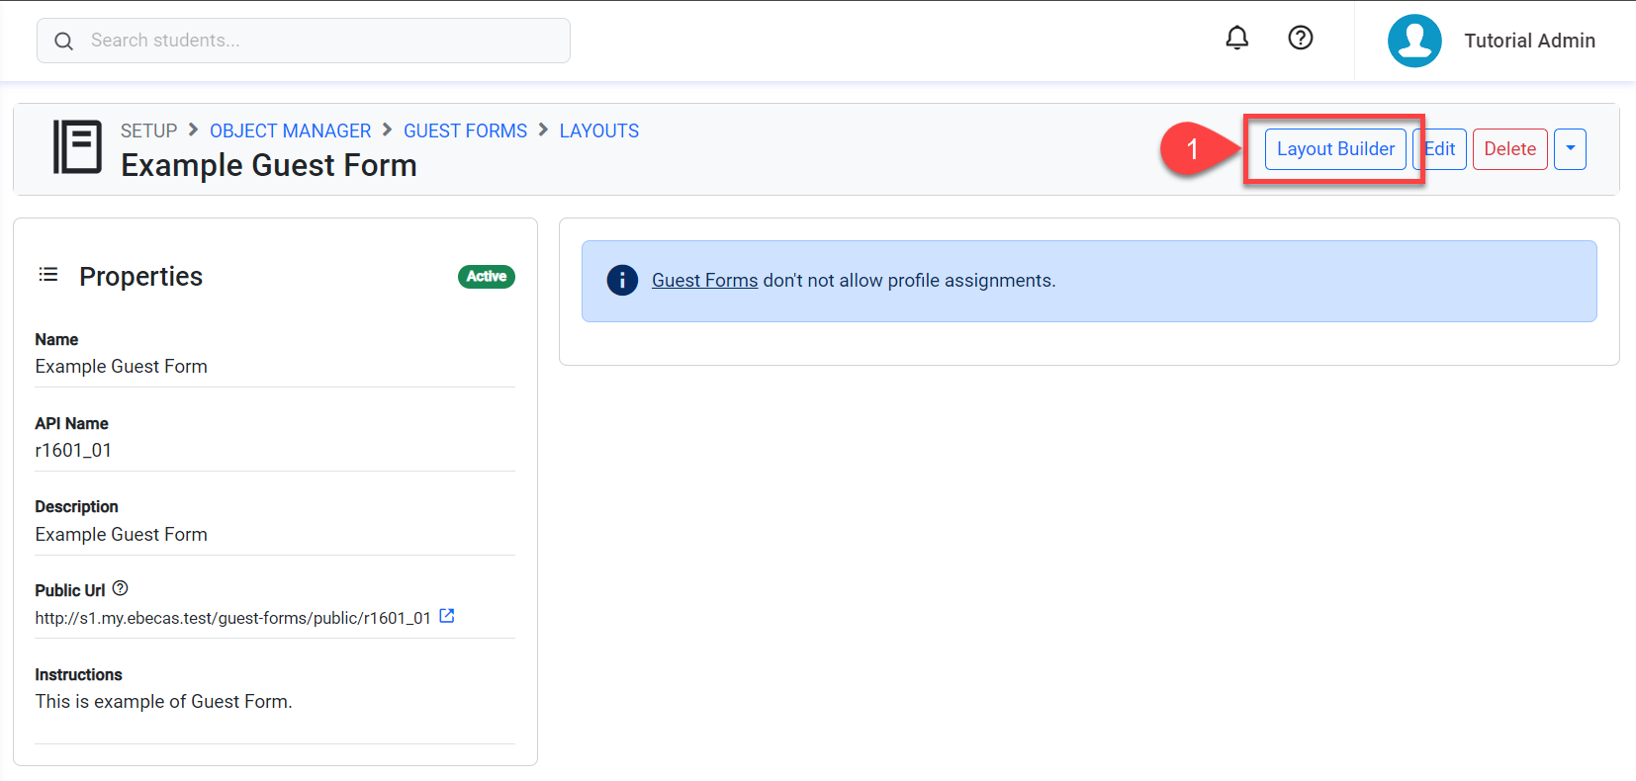Screen dimensions: 1636x781
Task: Click the red Delete button
Action: [1509, 149]
